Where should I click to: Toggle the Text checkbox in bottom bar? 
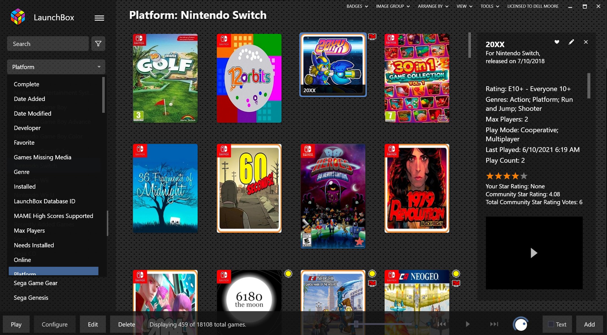tap(551, 324)
